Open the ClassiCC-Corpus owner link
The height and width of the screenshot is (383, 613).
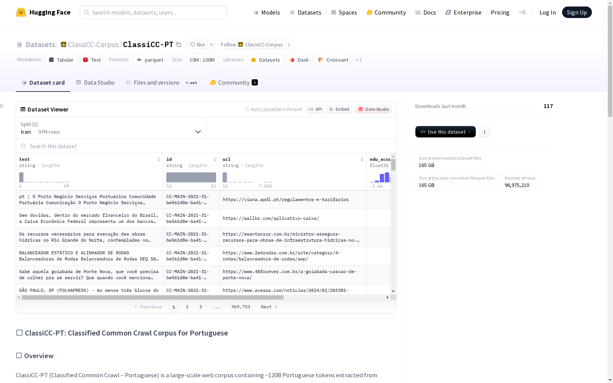click(93, 44)
